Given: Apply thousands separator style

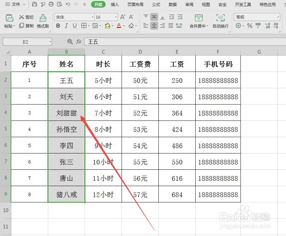Looking at the screenshot, I should tap(258, 26).
